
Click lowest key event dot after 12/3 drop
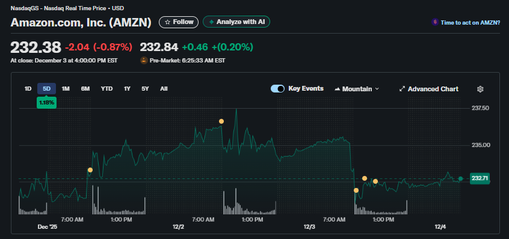click(x=356, y=190)
